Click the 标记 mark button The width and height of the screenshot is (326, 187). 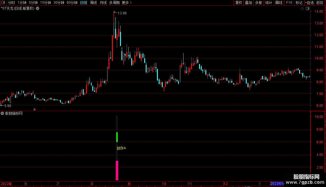point(299,3)
